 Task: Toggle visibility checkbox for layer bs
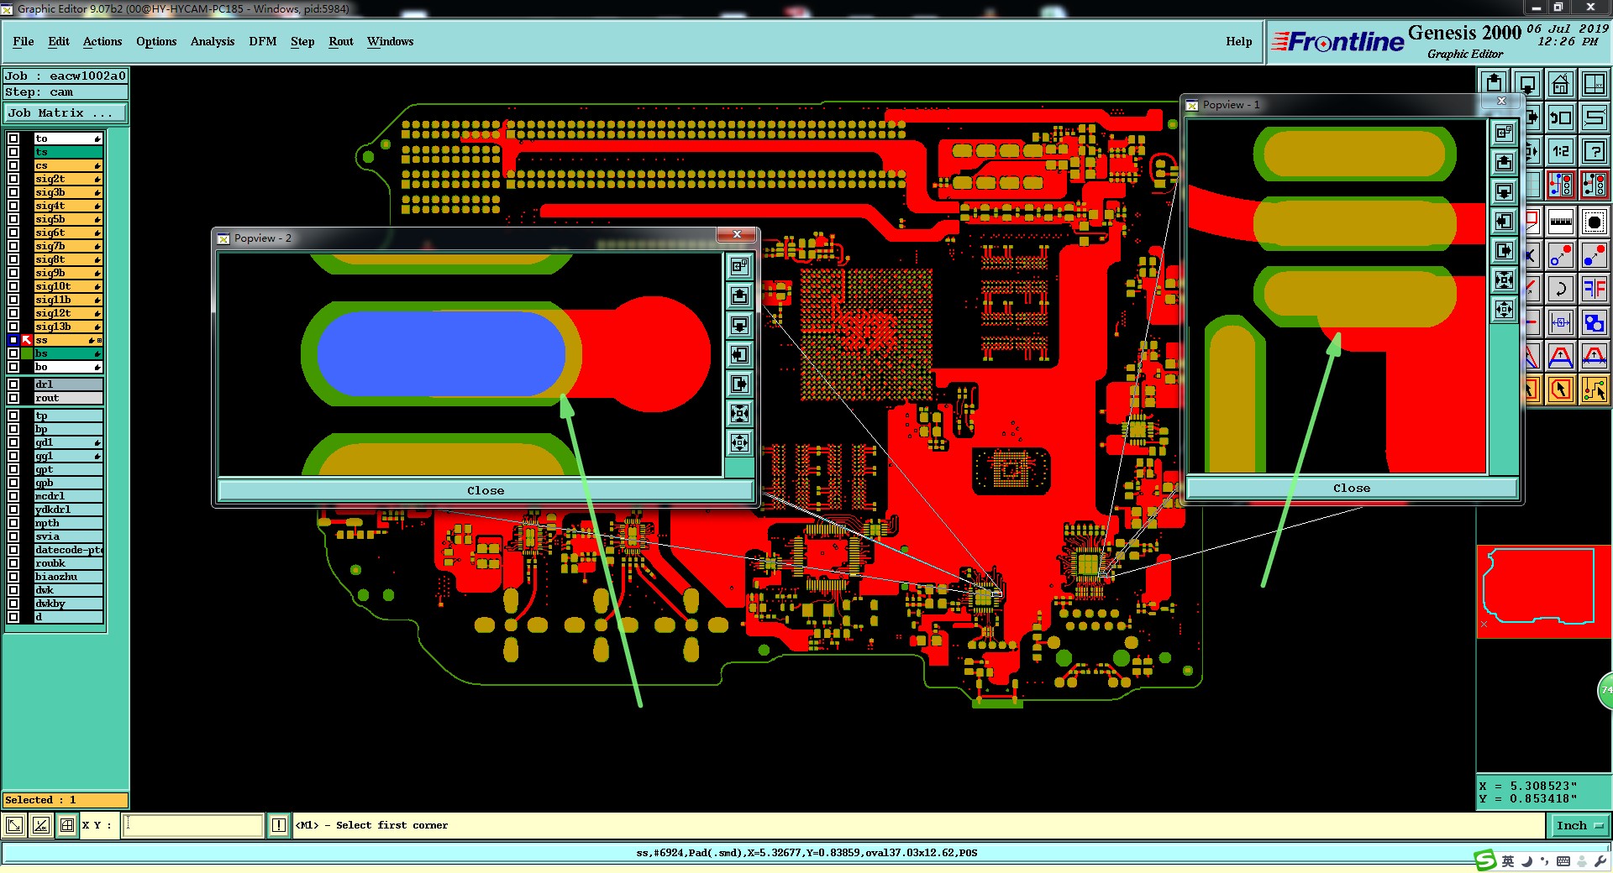13,353
